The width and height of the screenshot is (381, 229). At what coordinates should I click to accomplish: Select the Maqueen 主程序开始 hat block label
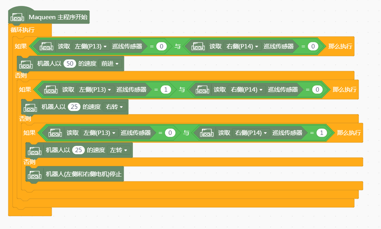[x=58, y=17]
